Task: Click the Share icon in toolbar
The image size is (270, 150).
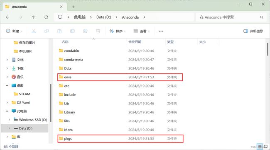Action: tap(85, 31)
